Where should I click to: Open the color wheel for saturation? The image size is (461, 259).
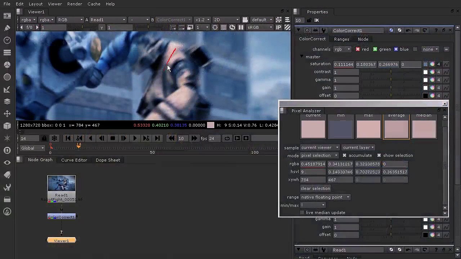pos(432,64)
